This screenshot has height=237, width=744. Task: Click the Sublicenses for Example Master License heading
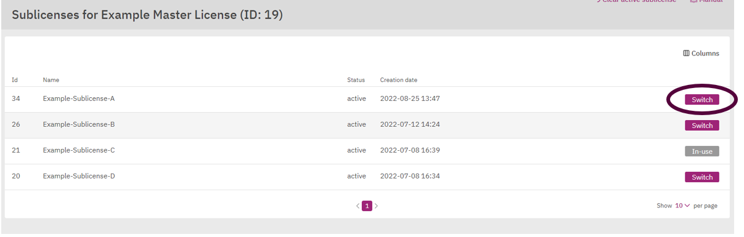147,15
